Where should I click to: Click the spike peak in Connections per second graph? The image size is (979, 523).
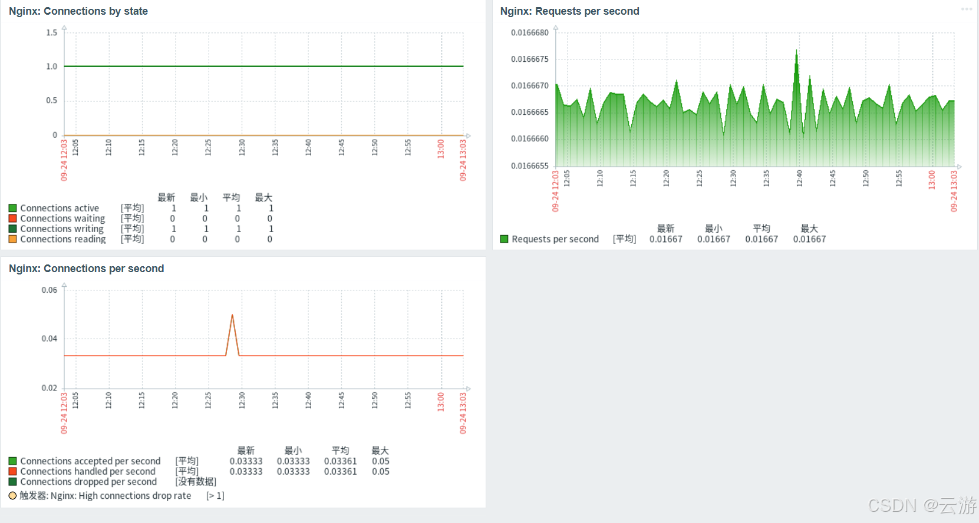tap(232, 315)
